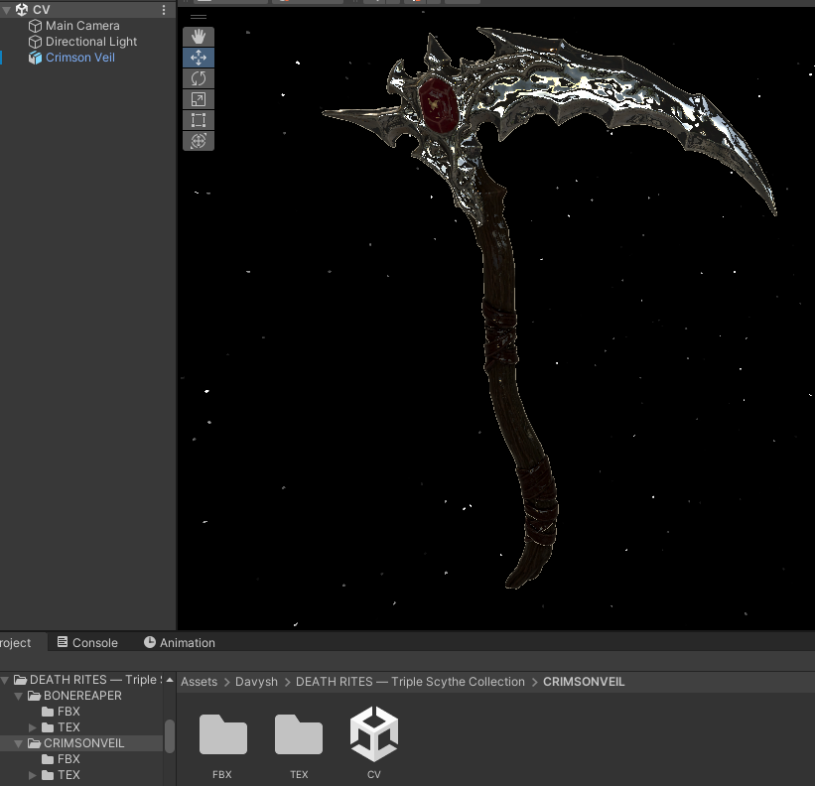Image resolution: width=815 pixels, height=786 pixels.
Task: Open DEATH RITES collection breadcrumb
Action: pyautogui.click(x=410, y=682)
